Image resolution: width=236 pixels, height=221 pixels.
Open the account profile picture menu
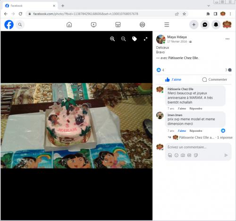227,25
